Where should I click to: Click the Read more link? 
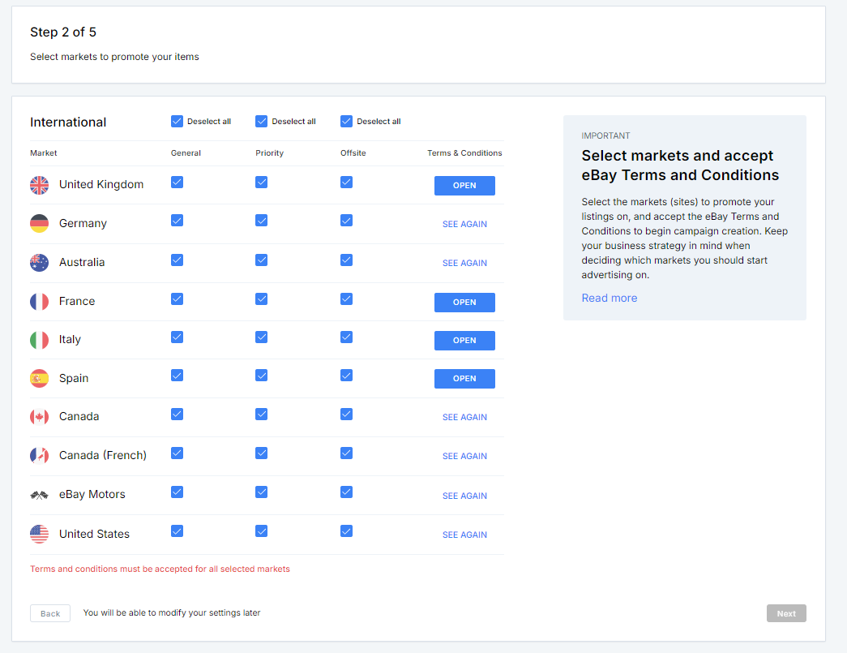610,298
